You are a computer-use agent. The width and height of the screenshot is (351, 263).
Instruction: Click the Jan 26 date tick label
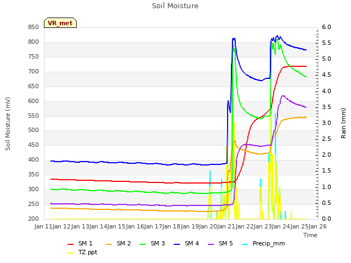[x=318, y=226]
